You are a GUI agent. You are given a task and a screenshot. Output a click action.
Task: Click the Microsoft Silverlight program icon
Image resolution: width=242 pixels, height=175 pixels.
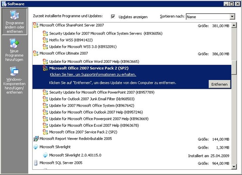[x=36, y=147]
